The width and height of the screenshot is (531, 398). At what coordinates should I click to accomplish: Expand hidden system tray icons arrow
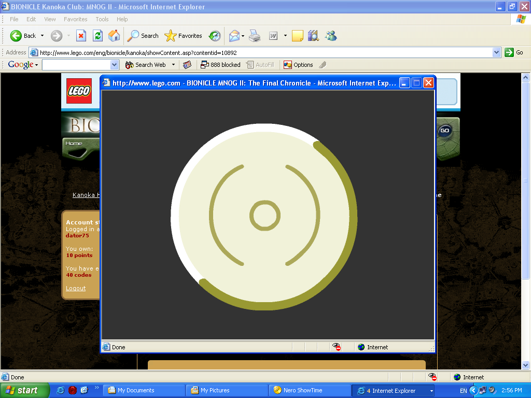click(x=473, y=390)
